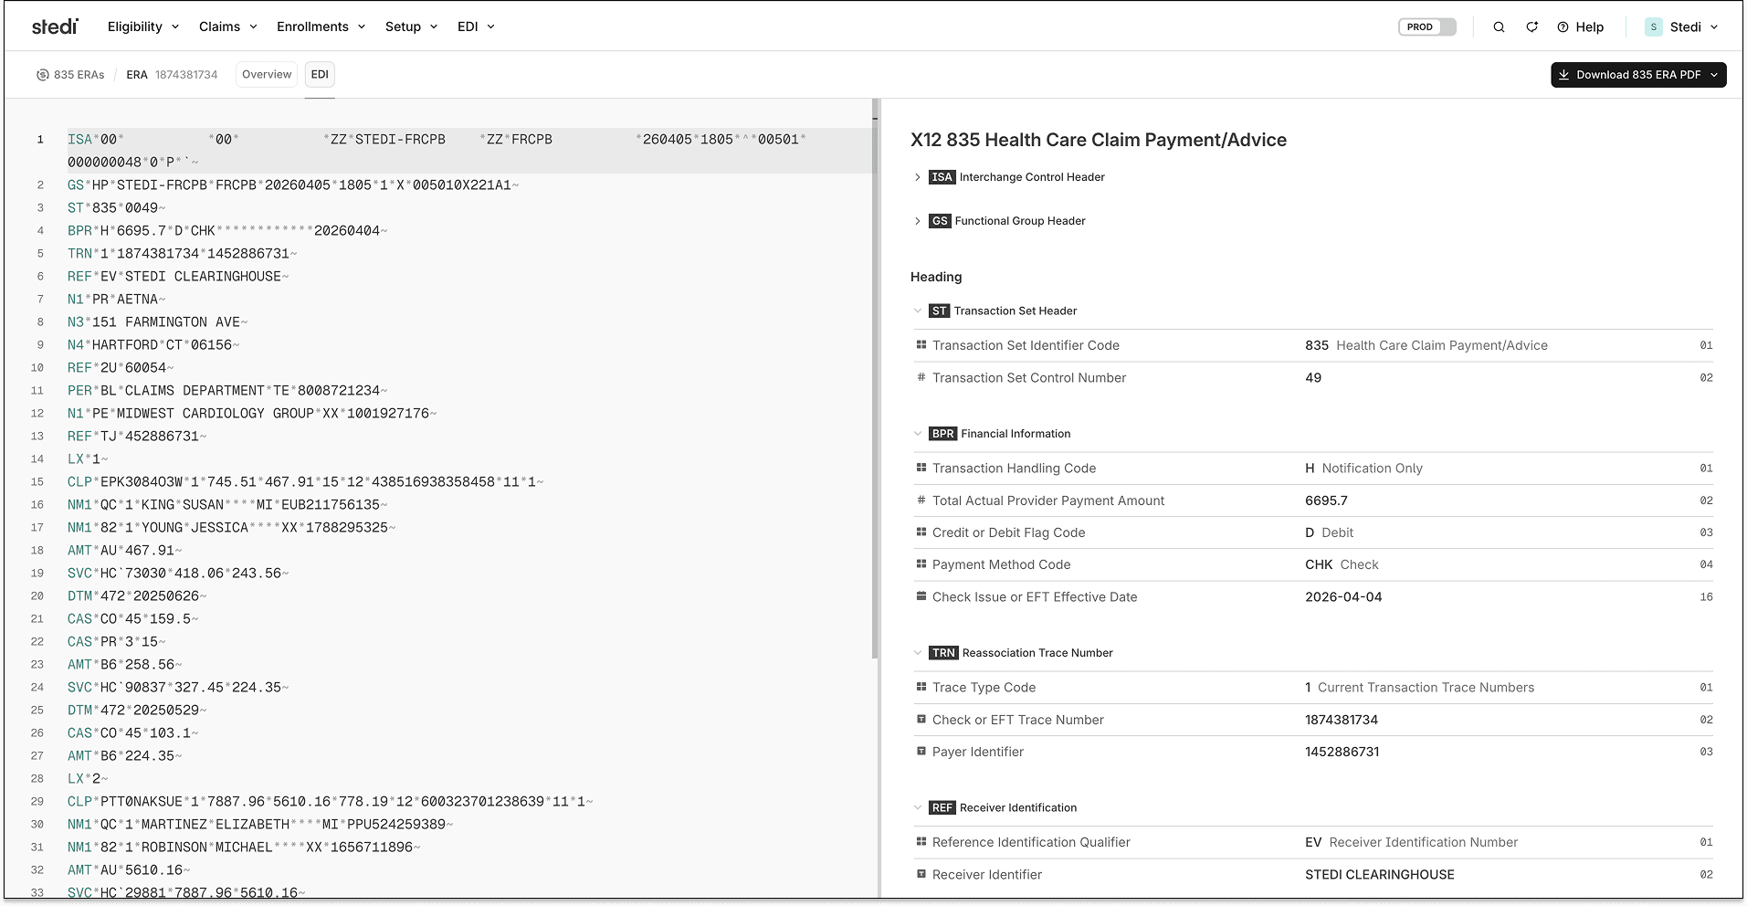Select EDI line 'N1*PR*AETNA'
The width and height of the screenshot is (1747, 906).
(x=116, y=300)
